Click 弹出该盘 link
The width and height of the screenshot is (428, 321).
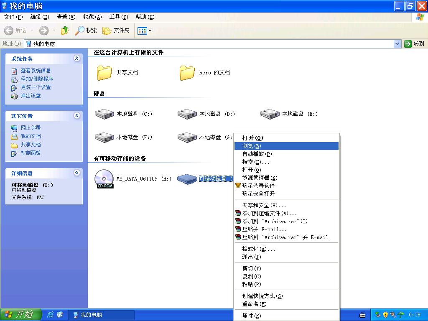tap(31, 96)
